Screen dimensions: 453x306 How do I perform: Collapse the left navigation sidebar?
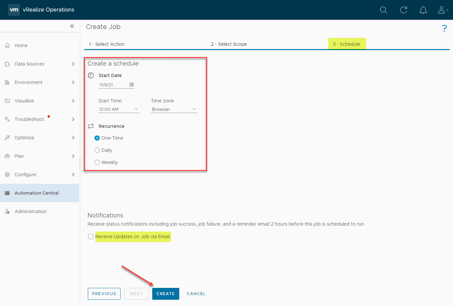coord(72,26)
